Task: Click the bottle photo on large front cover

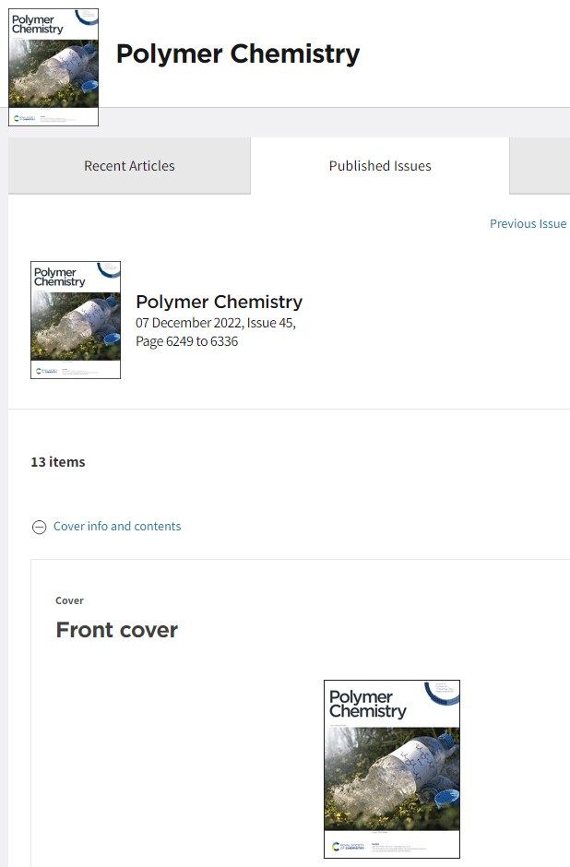Action: [x=392, y=778]
